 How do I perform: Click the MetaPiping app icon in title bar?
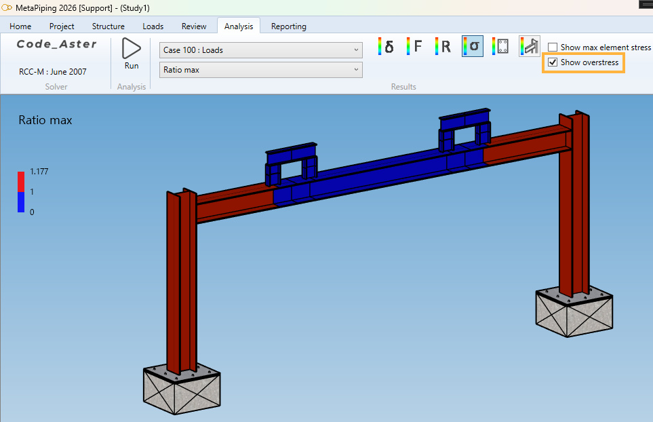click(7, 7)
